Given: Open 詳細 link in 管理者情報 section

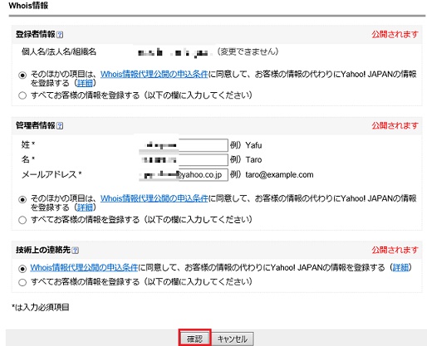Looking at the screenshot, I should (85, 207).
